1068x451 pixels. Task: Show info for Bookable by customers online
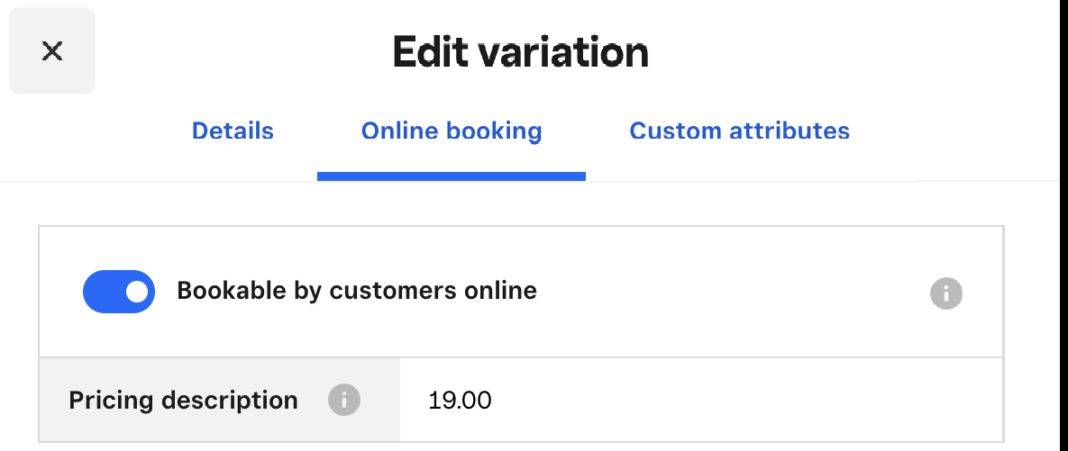click(945, 293)
